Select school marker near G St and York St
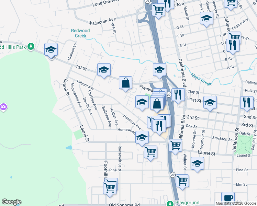This screenshot has width=257, height=206. tap(207, 18)
